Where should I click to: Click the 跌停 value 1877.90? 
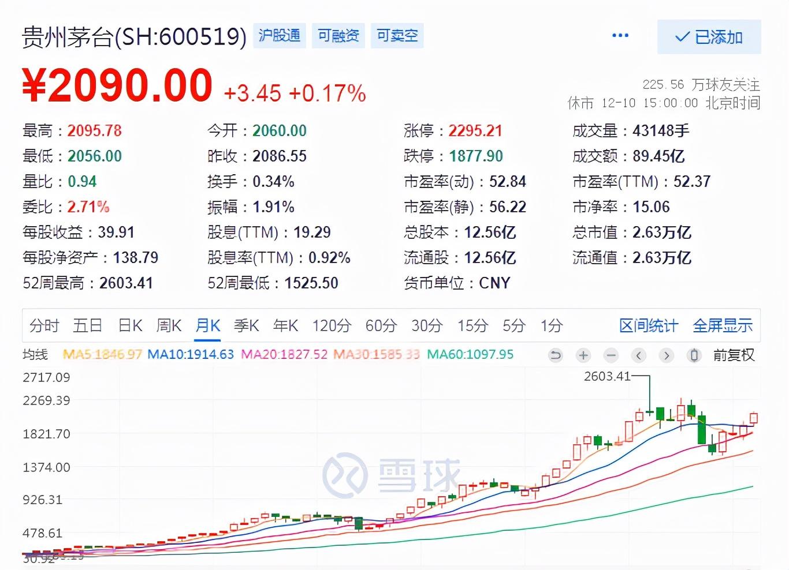476,156
